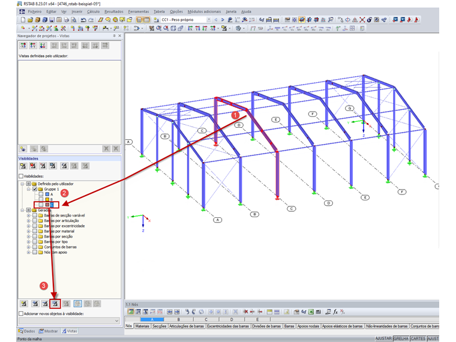
Task: Open the new objects visibility dropdown
Action: (116, 321)
